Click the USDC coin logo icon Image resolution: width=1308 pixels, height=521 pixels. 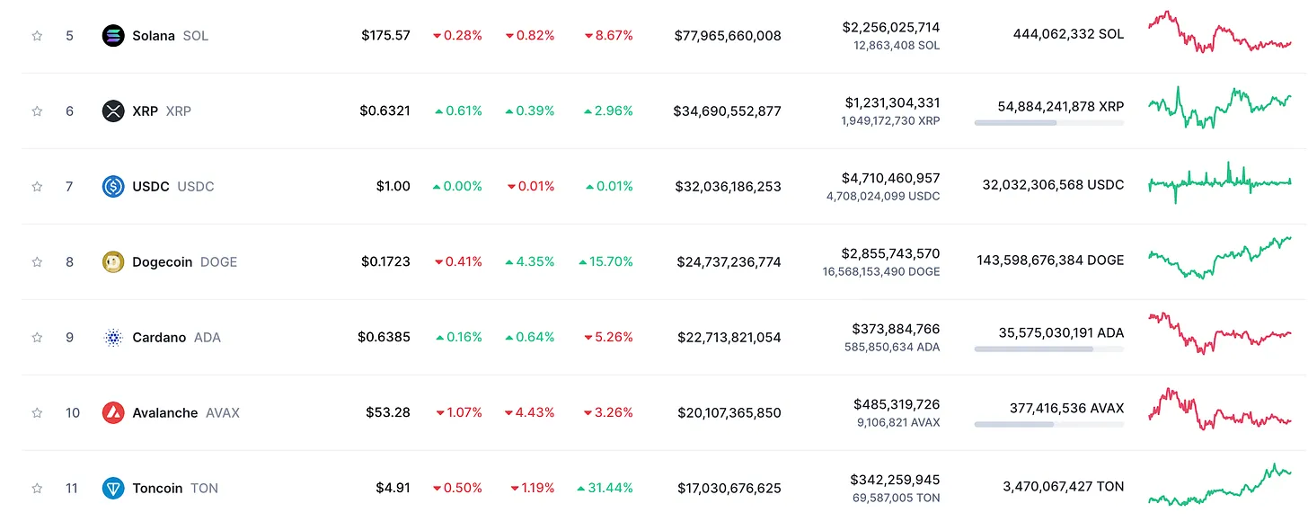point(113,187)
